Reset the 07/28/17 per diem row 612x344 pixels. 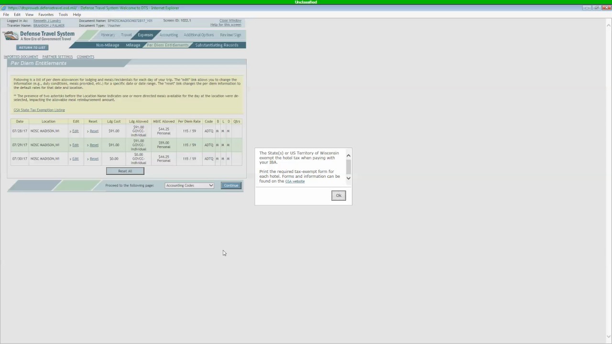[x=93, y=131]
